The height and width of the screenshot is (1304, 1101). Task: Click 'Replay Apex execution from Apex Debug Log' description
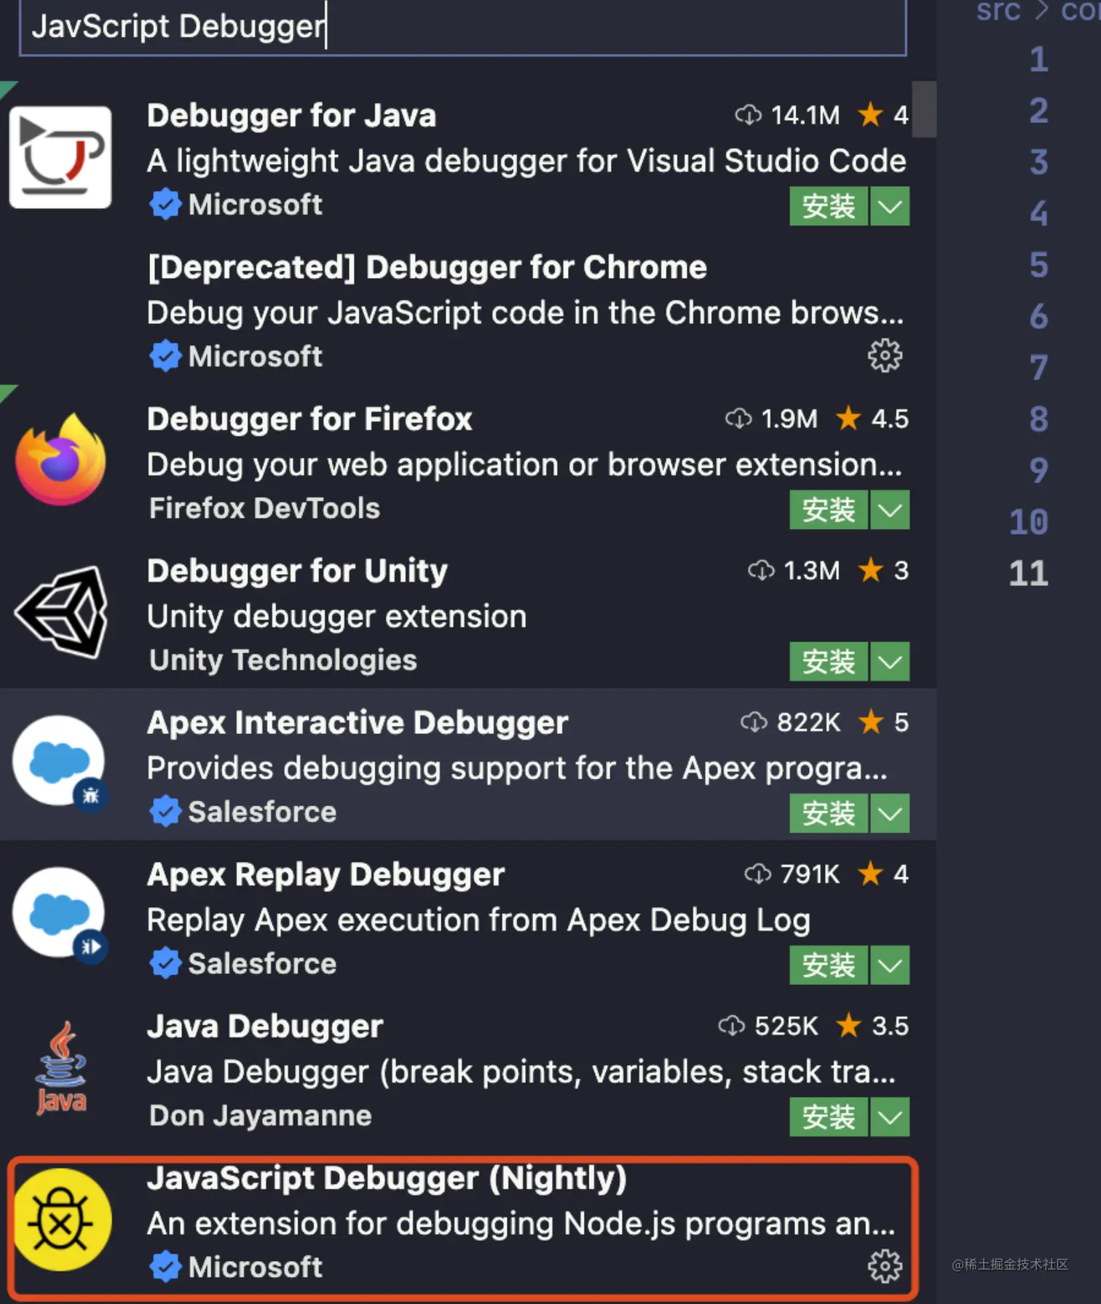tap(478, 920)
